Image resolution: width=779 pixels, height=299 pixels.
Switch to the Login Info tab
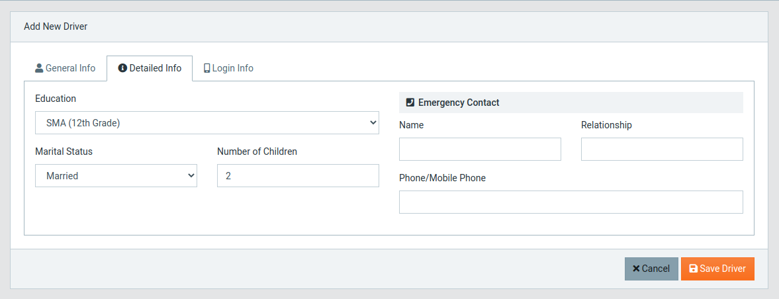coord(228,69)
